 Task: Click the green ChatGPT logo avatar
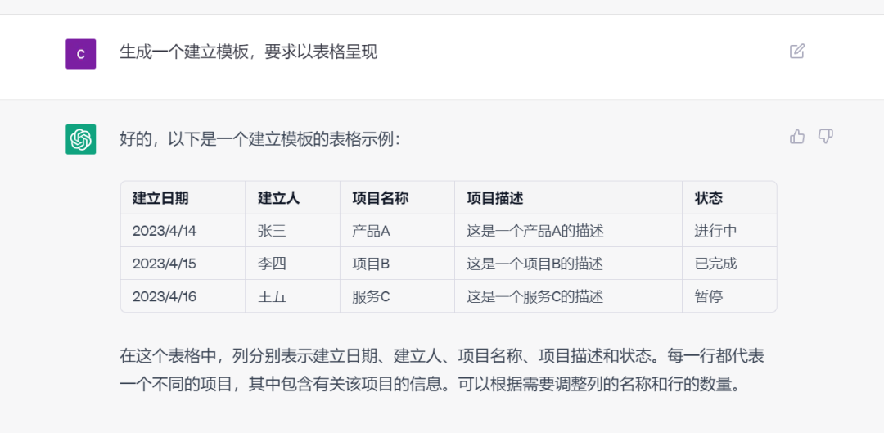tap(81, 139)
